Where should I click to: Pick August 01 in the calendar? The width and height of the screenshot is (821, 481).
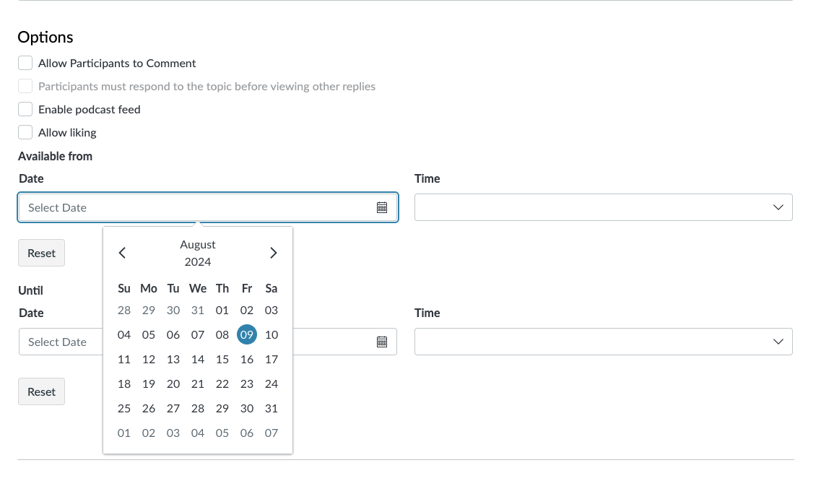(x=222, y=310)
